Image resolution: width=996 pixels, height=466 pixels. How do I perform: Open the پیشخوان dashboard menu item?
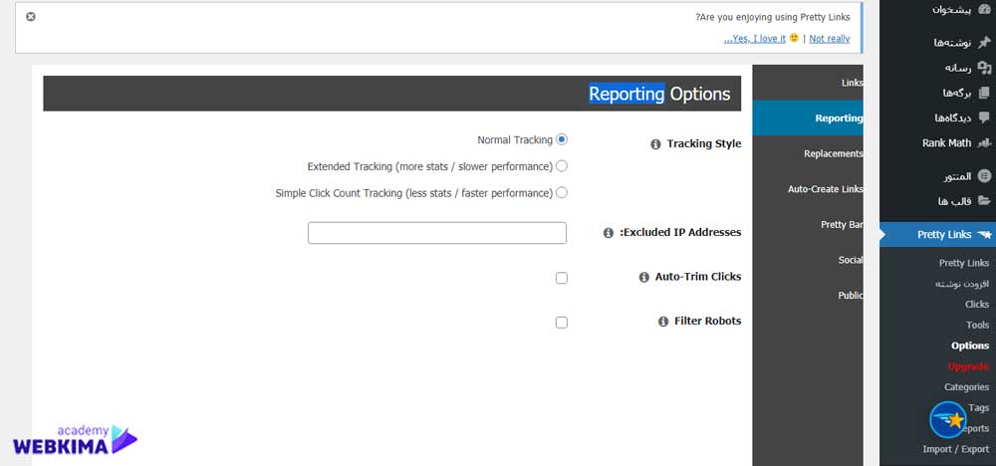937,10
